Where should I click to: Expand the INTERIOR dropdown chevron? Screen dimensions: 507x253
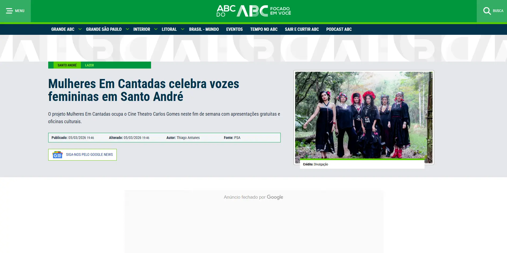156,29
